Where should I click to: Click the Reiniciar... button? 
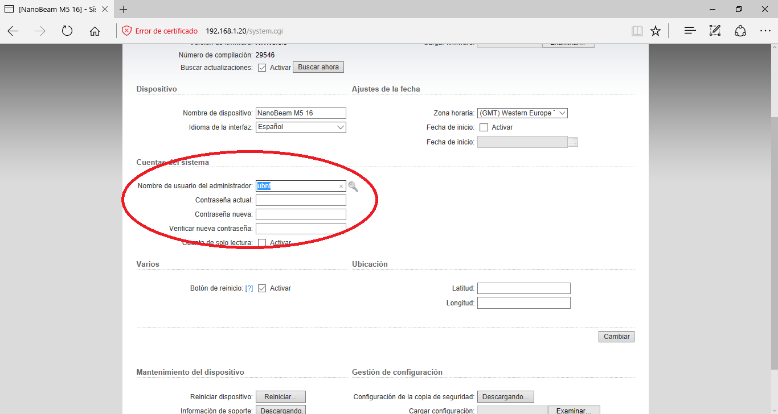pos(281,397)
